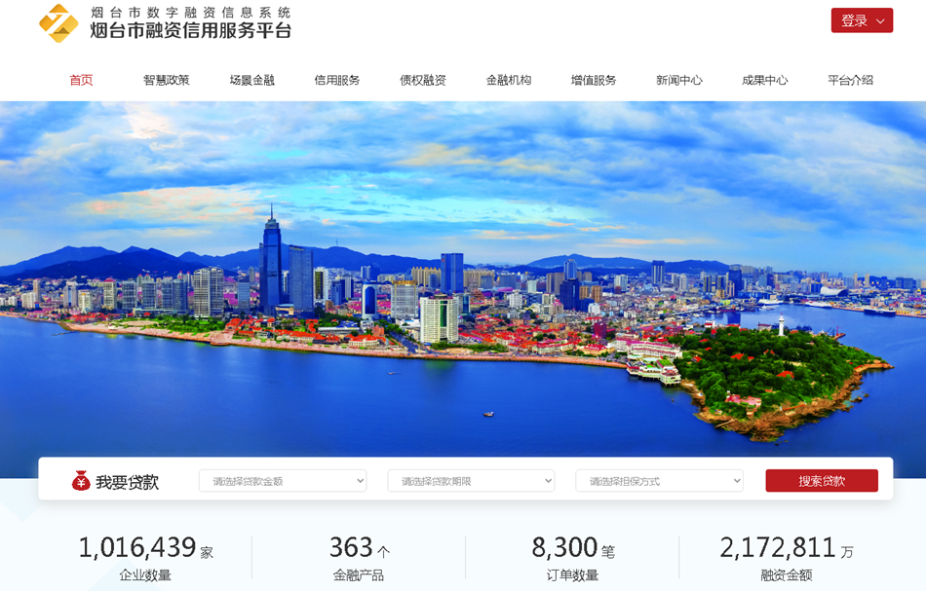
Task: Go to the 首页 home tab
Action: coord(81,80)
